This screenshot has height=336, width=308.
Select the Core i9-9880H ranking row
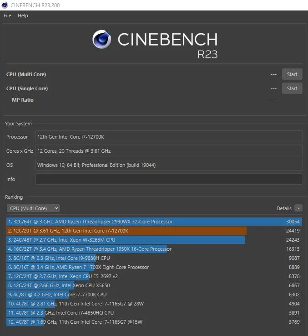tap(154, 258)
